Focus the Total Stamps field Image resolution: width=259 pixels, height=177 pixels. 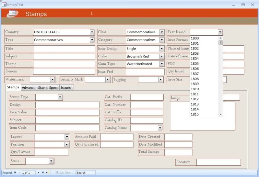coord(178,152)
